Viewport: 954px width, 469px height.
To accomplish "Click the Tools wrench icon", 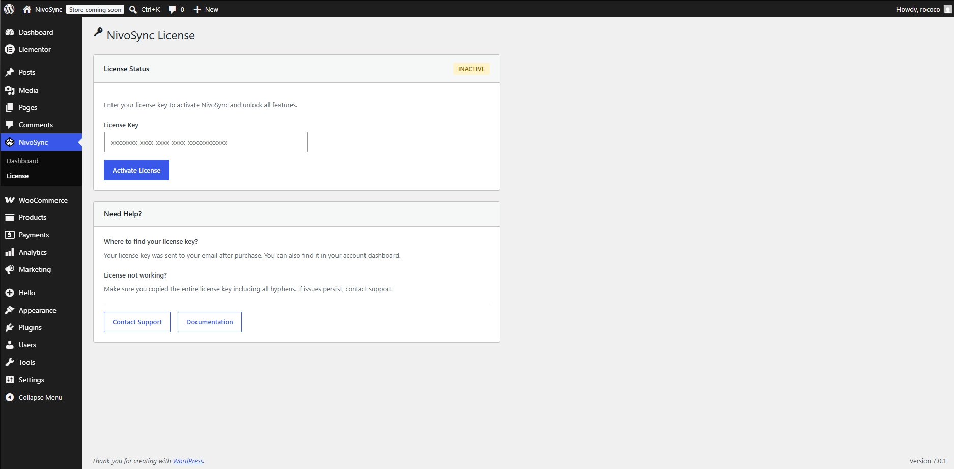I will (10, 362).
